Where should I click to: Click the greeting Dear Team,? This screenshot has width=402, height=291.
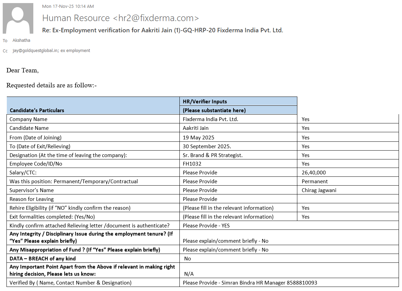(x=22, y=70)
